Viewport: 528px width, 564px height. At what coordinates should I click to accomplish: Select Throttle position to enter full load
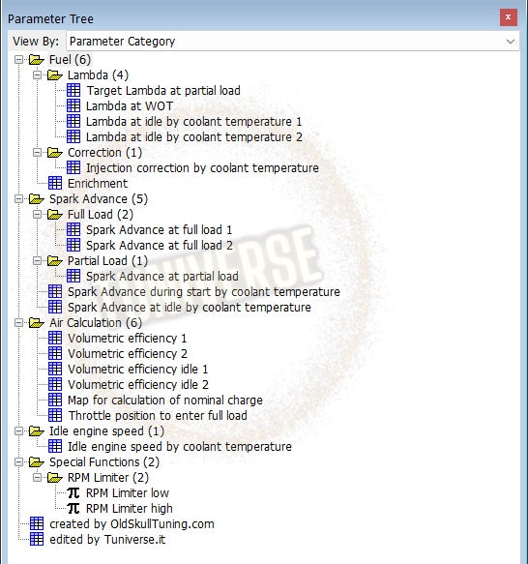[x=158, y=415]
